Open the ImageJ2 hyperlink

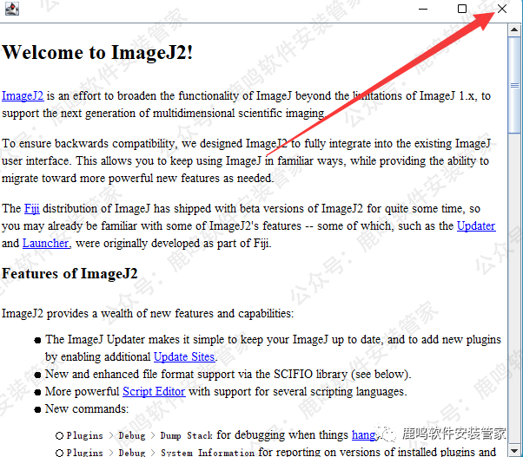coord(23,96)
